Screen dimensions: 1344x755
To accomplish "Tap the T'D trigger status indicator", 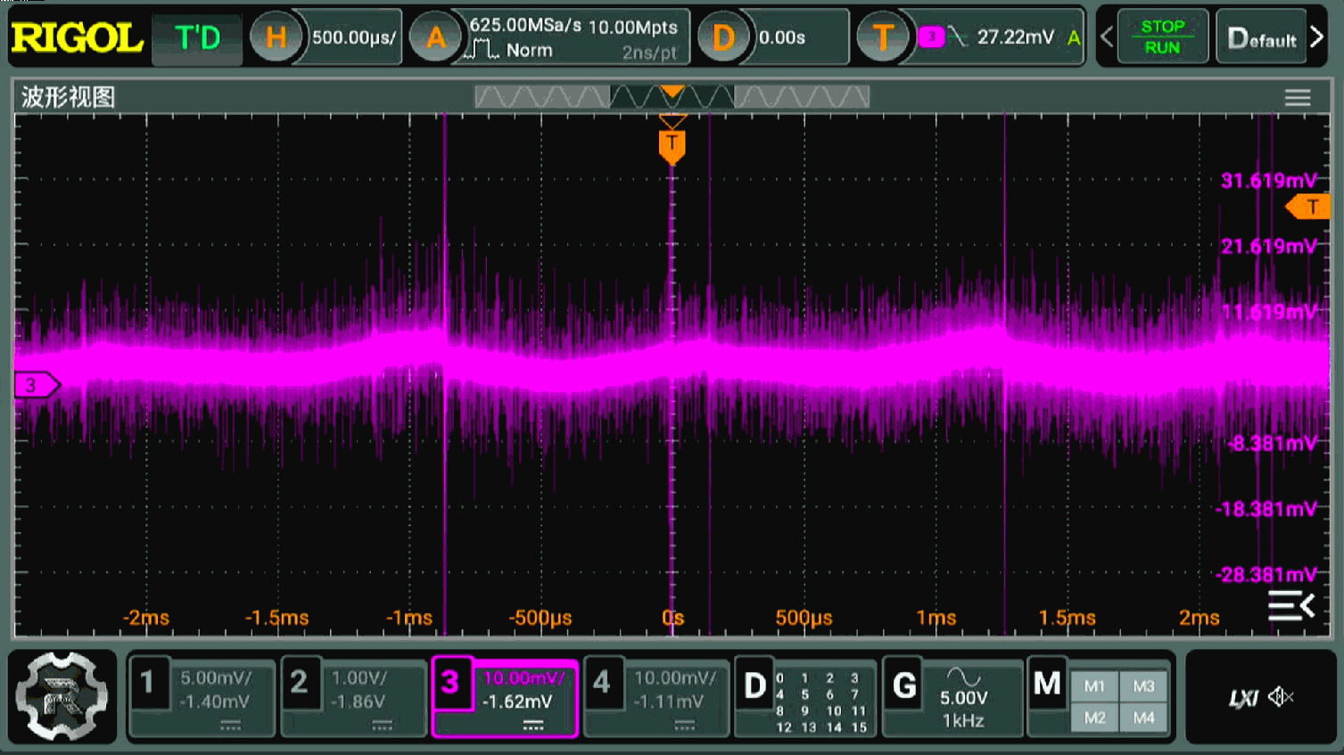I will point(197,37).
